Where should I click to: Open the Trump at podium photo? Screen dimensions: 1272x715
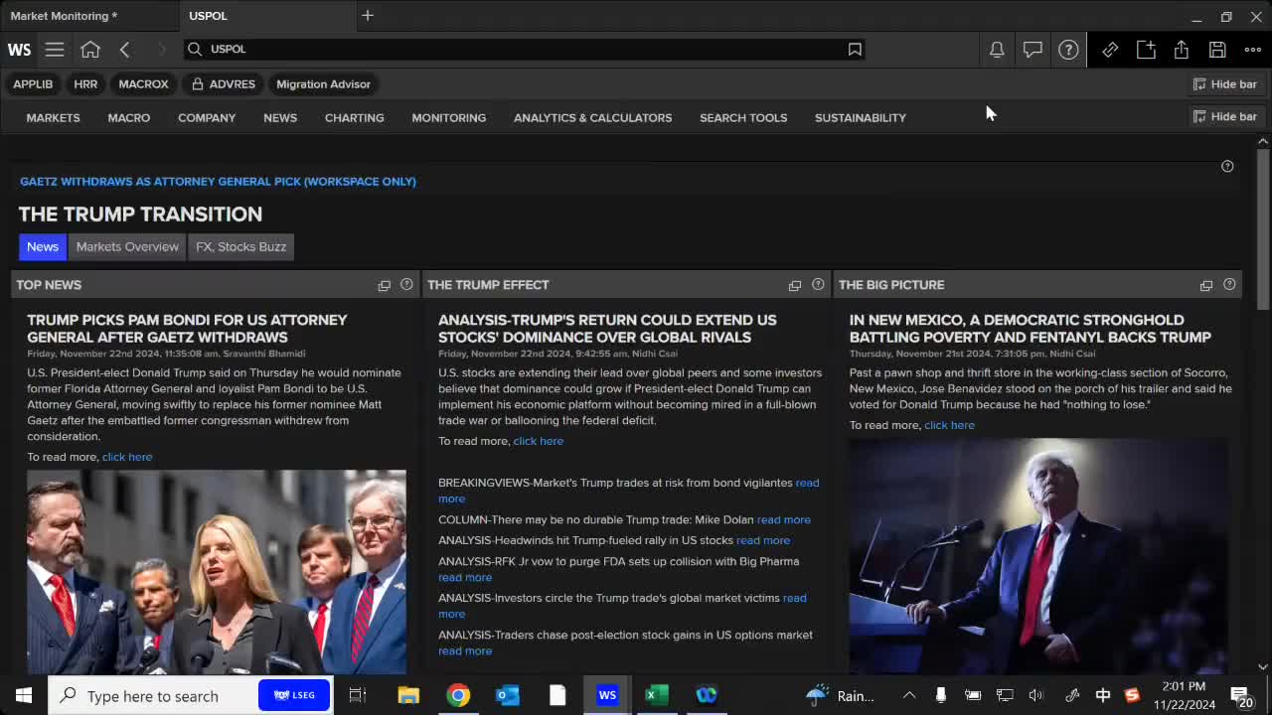coord(1038,556)
